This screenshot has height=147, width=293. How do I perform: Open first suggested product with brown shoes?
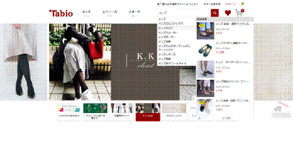[205, 31]
